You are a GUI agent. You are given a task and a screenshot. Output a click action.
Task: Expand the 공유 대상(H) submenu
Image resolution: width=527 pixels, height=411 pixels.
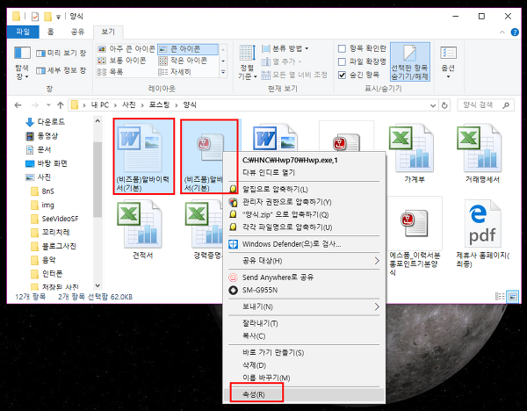304,261
